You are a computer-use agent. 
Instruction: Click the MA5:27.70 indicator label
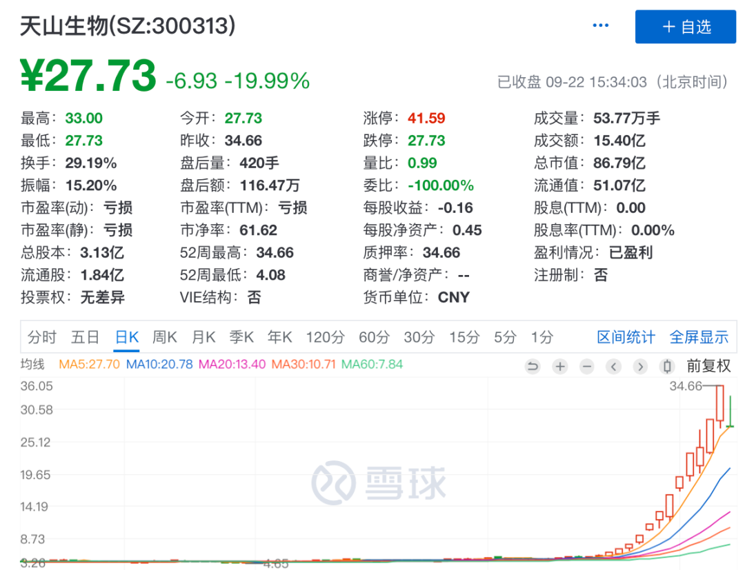(x=89, y=365)
